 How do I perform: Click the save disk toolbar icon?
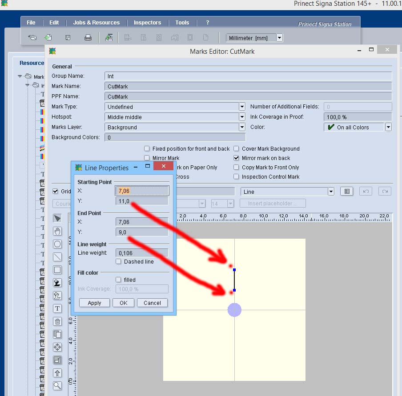click(x=68, y=38)
